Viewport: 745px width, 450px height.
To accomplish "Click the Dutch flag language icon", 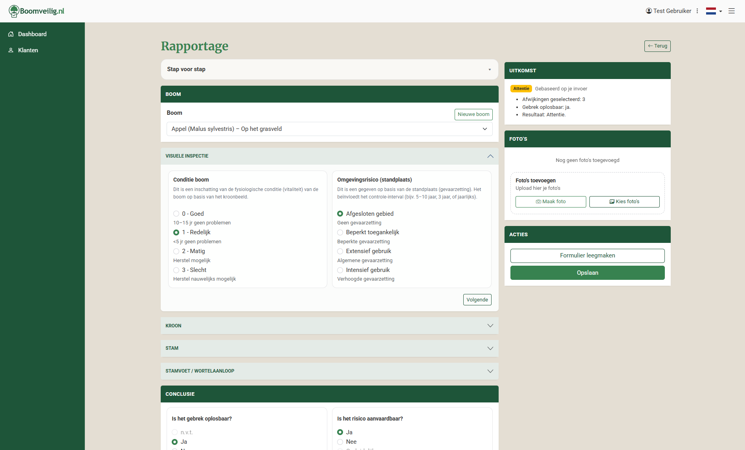I will tap(711, 11).
